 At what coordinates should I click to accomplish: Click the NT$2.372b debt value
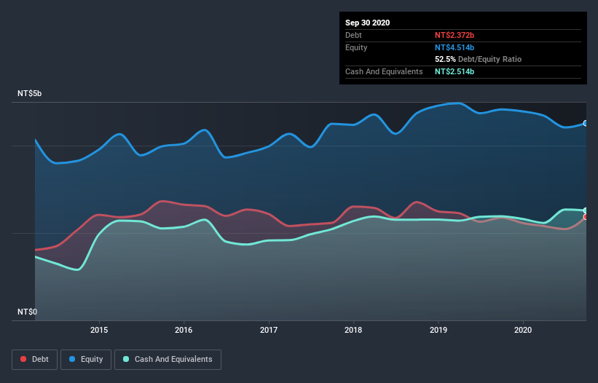point(455,35)
